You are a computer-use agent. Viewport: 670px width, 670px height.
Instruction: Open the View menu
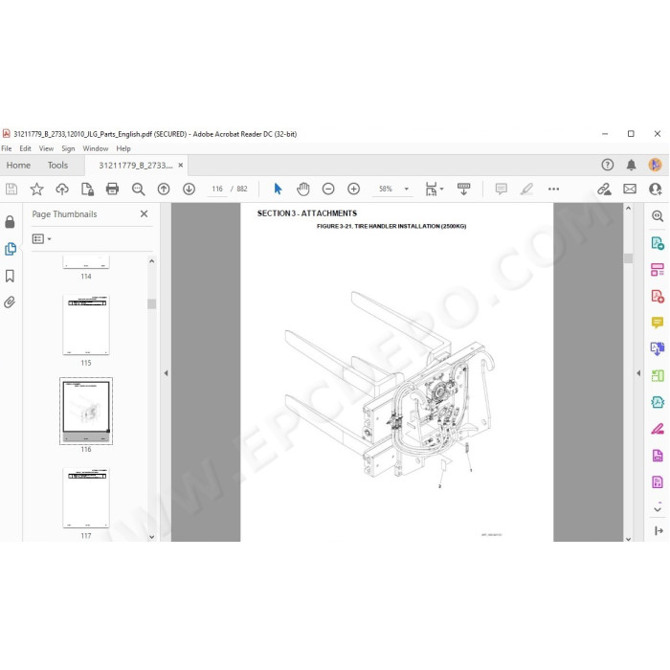[46, 148]
